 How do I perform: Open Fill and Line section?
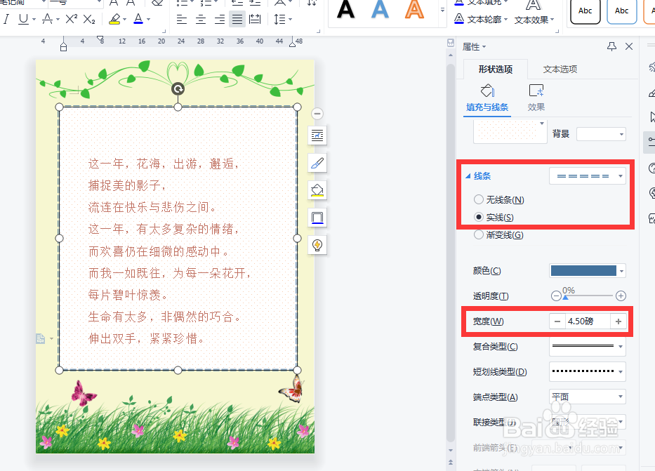pos(487,98)
